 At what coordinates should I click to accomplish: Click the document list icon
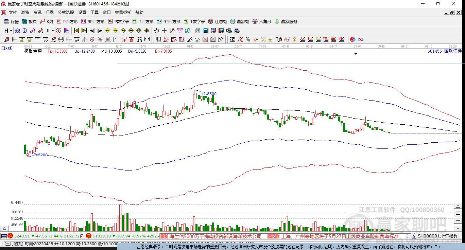213,31
